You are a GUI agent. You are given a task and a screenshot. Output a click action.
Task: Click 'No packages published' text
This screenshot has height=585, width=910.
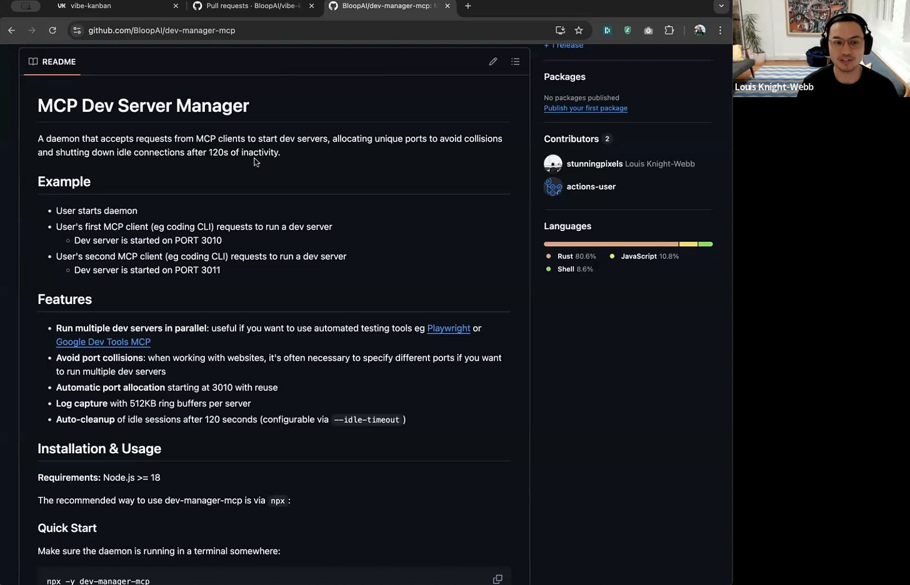pyautogui.click(x=581, y=97)
